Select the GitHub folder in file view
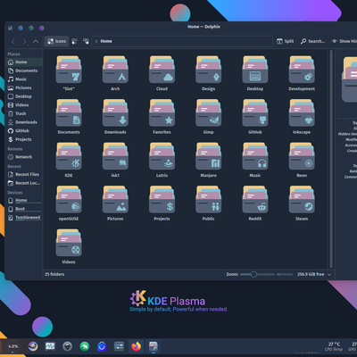This screenshot has height=357, width=357. (255, 113)
